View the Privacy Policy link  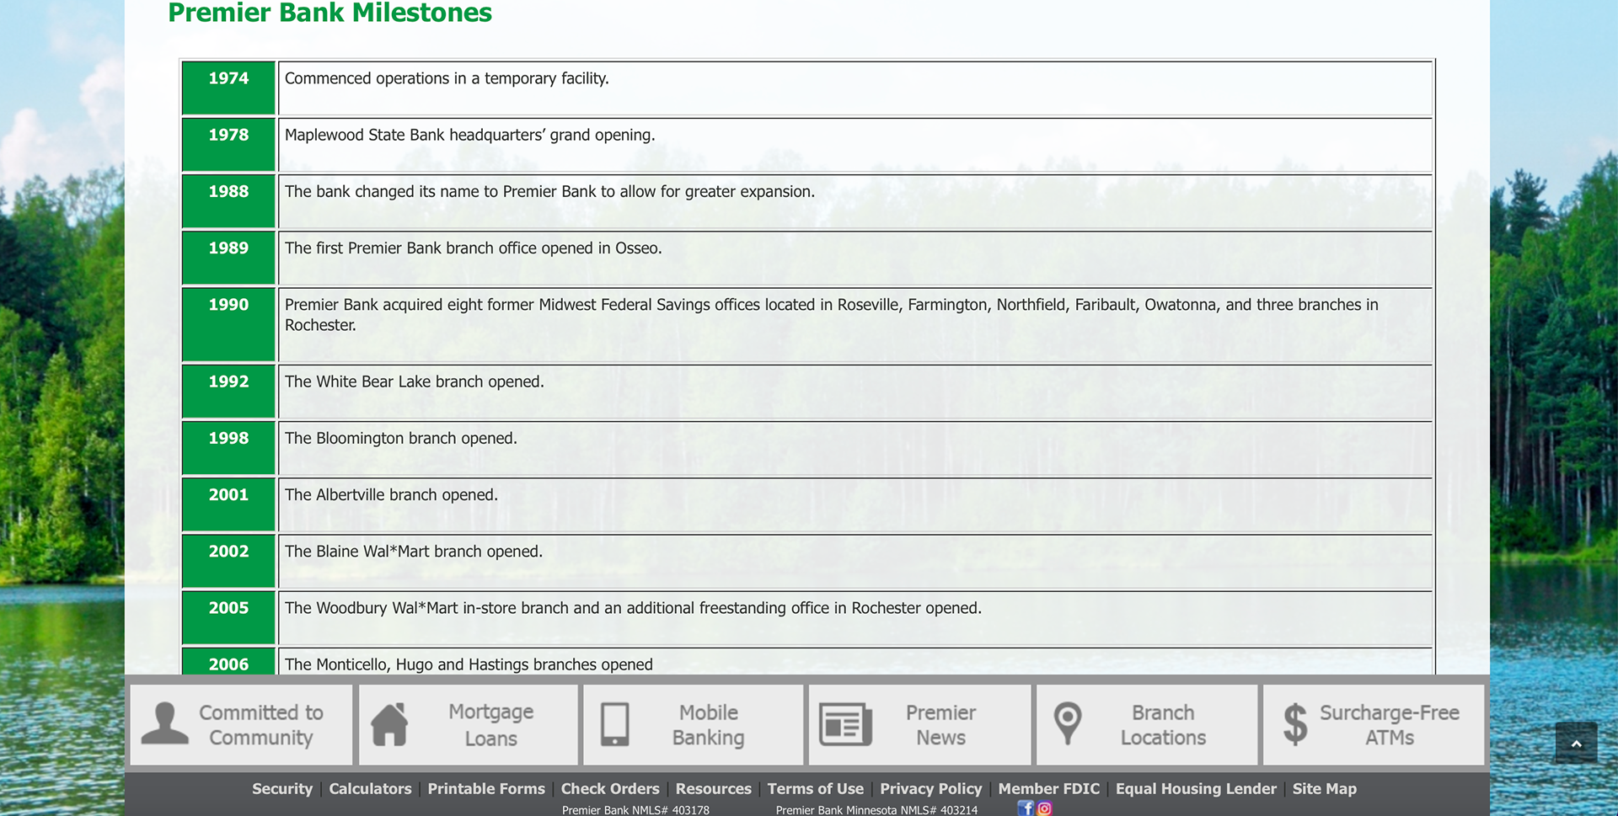[931, 789]
